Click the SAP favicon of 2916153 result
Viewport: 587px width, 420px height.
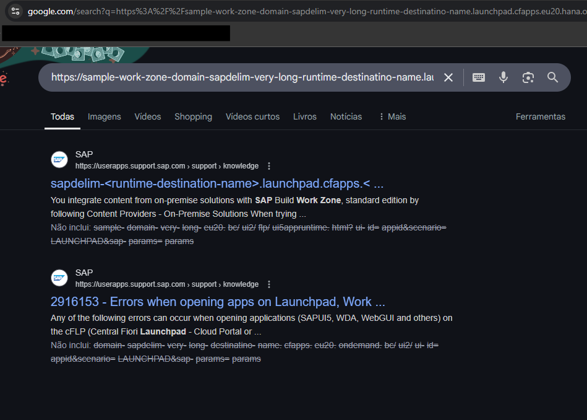59,278
